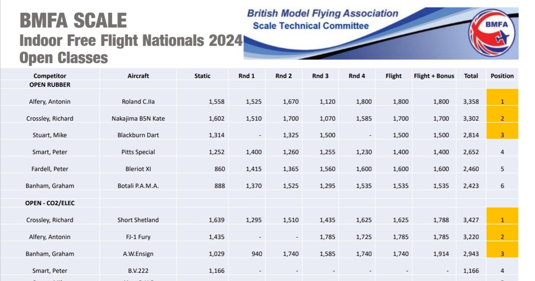The image size is (535, 281).
Task: Select the Competitor column header
Action: pos(50,76)
